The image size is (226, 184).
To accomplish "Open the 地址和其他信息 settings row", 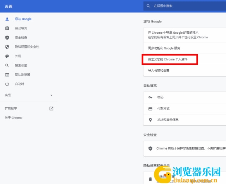I will click(185, 120).
